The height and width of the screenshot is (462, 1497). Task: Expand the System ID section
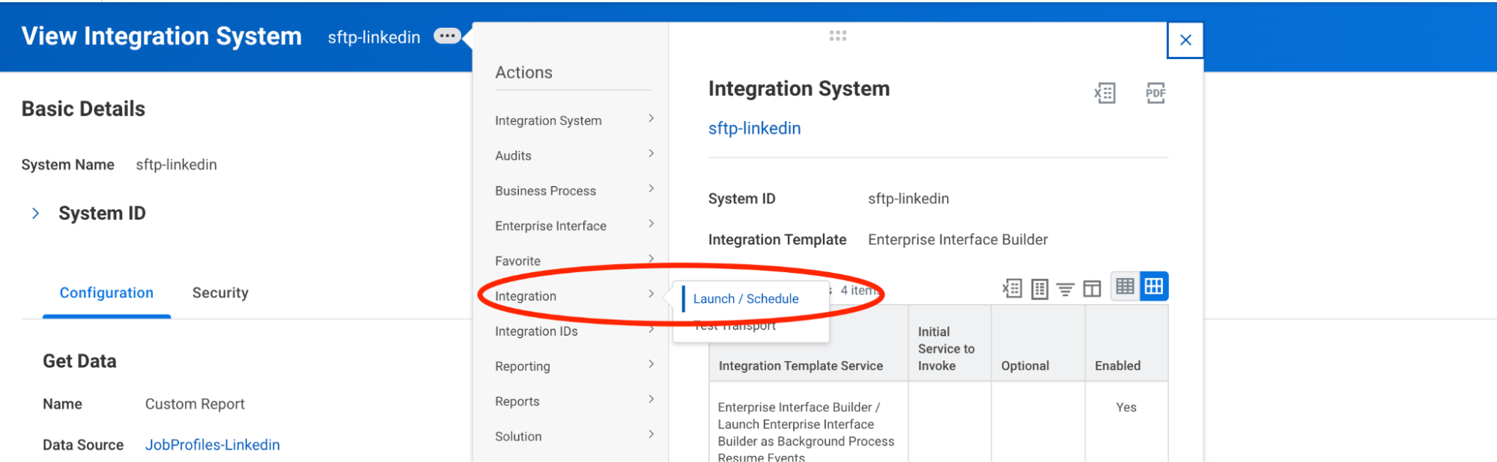[35, 214]
